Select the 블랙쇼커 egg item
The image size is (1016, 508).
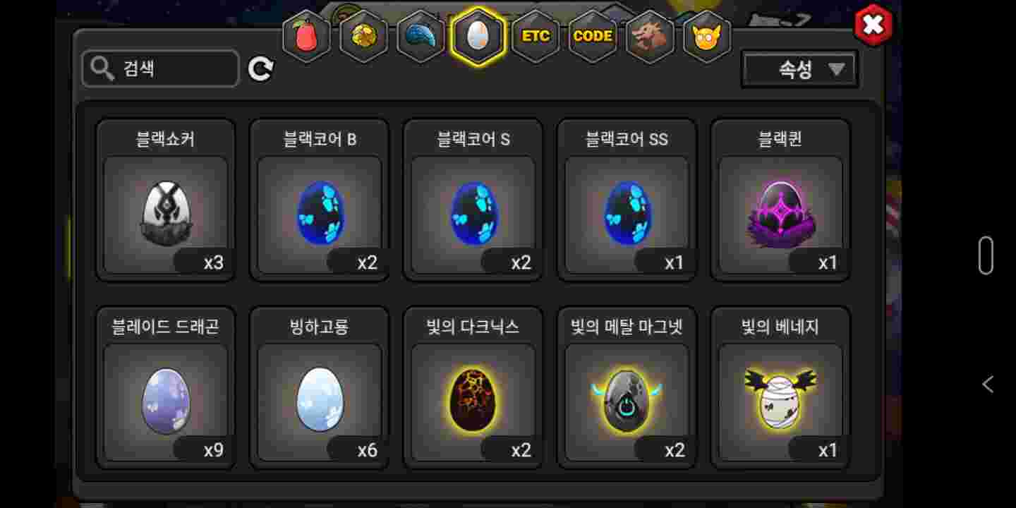pyautogui.click(x=166, y=200)
